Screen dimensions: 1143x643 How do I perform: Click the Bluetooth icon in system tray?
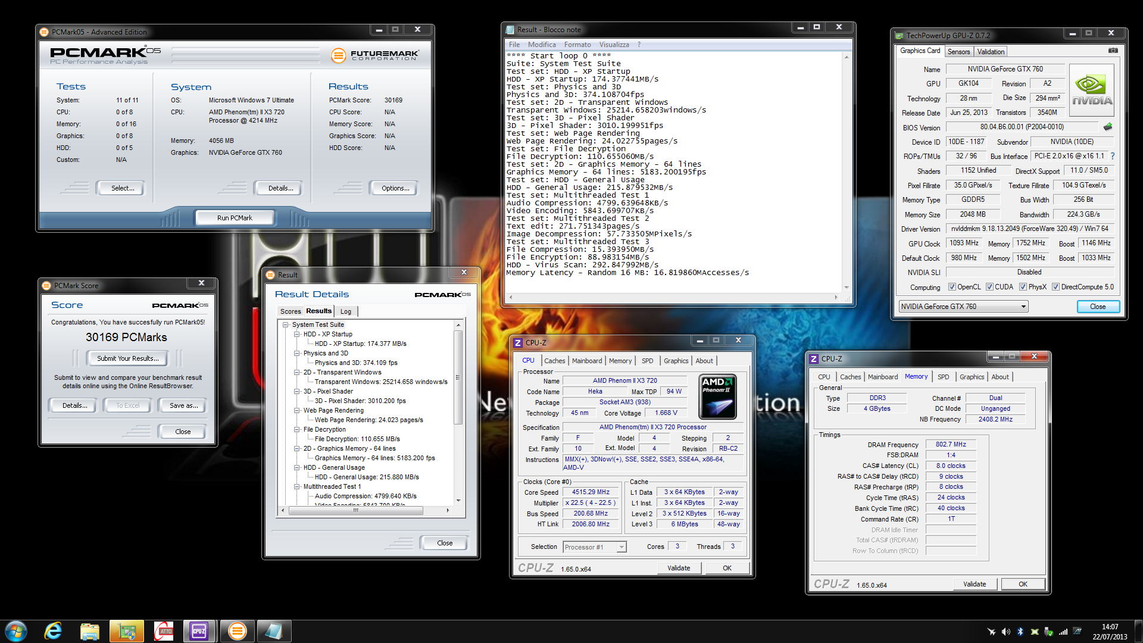[x=1020, y=632]
